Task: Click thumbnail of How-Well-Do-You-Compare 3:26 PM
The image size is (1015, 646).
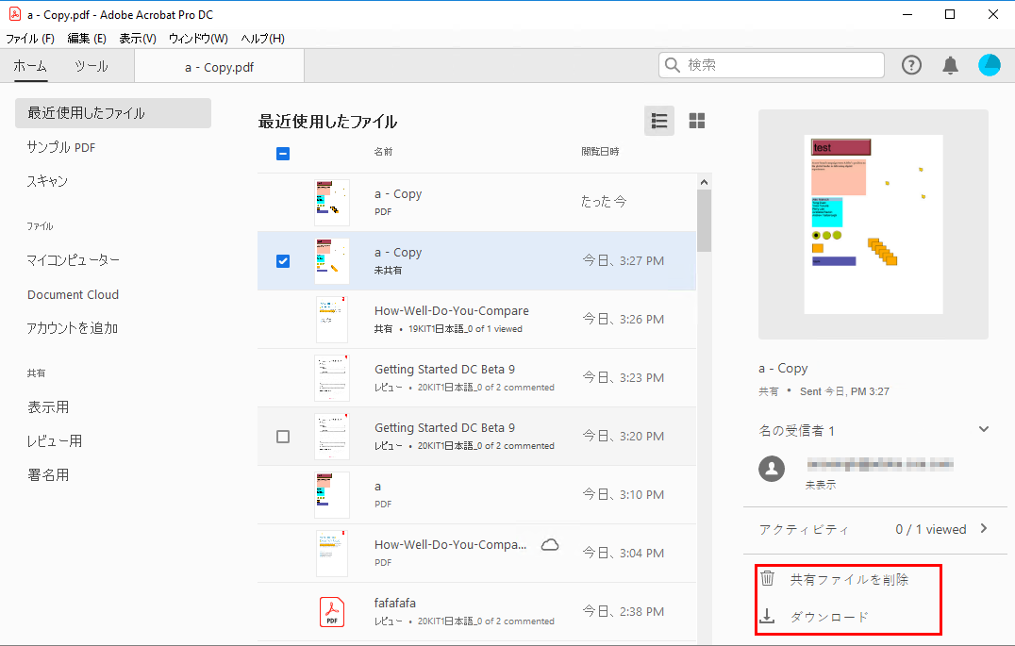Action: pos(332,319)
